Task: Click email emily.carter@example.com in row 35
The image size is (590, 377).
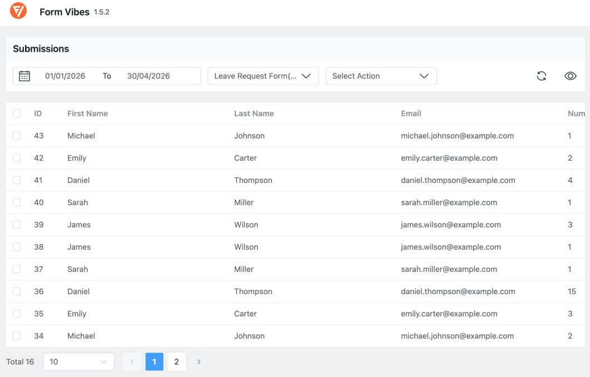Action: pos(449,314)
